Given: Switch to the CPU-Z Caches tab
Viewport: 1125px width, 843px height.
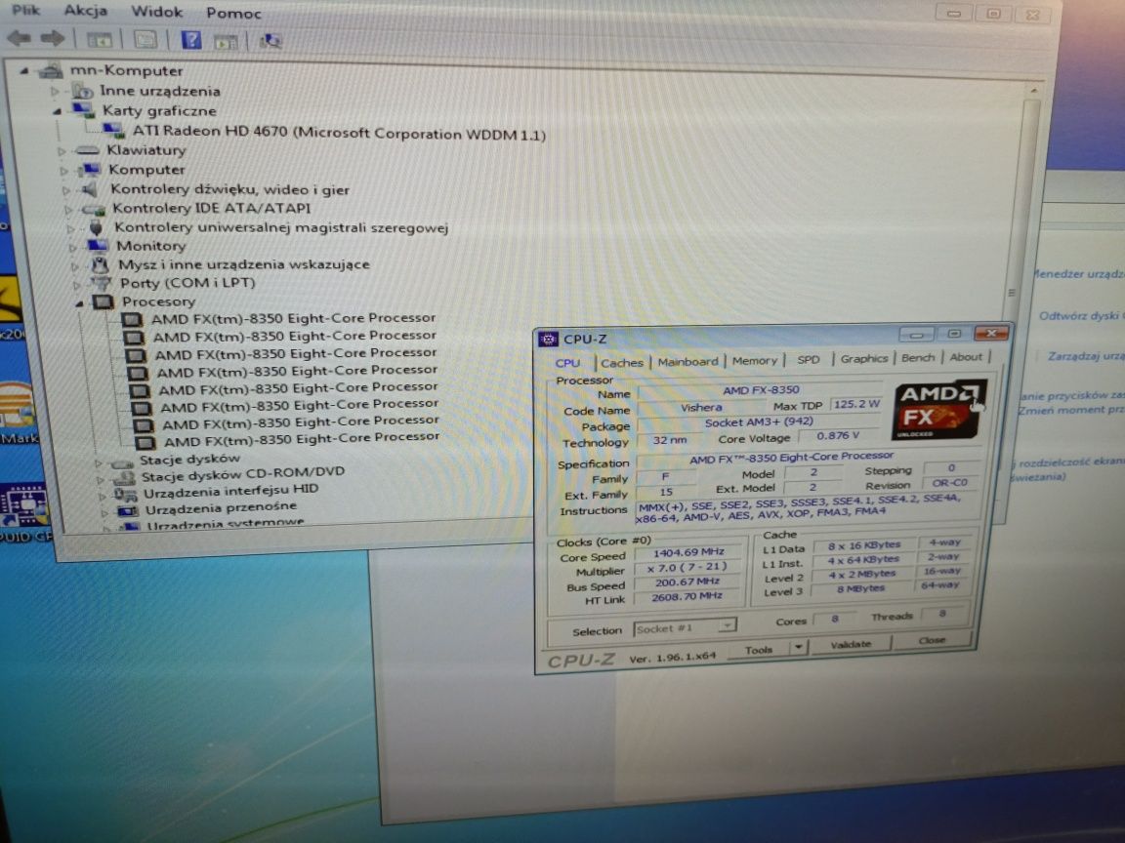Looking at the screenshot, I should click(x=621, y=363).
